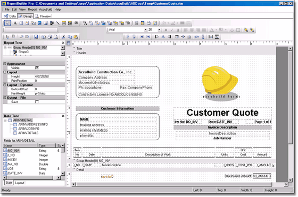This screenshot has height=197, width=298.
Task: Toggle Underline formatting button
Action: coord(178,30)
